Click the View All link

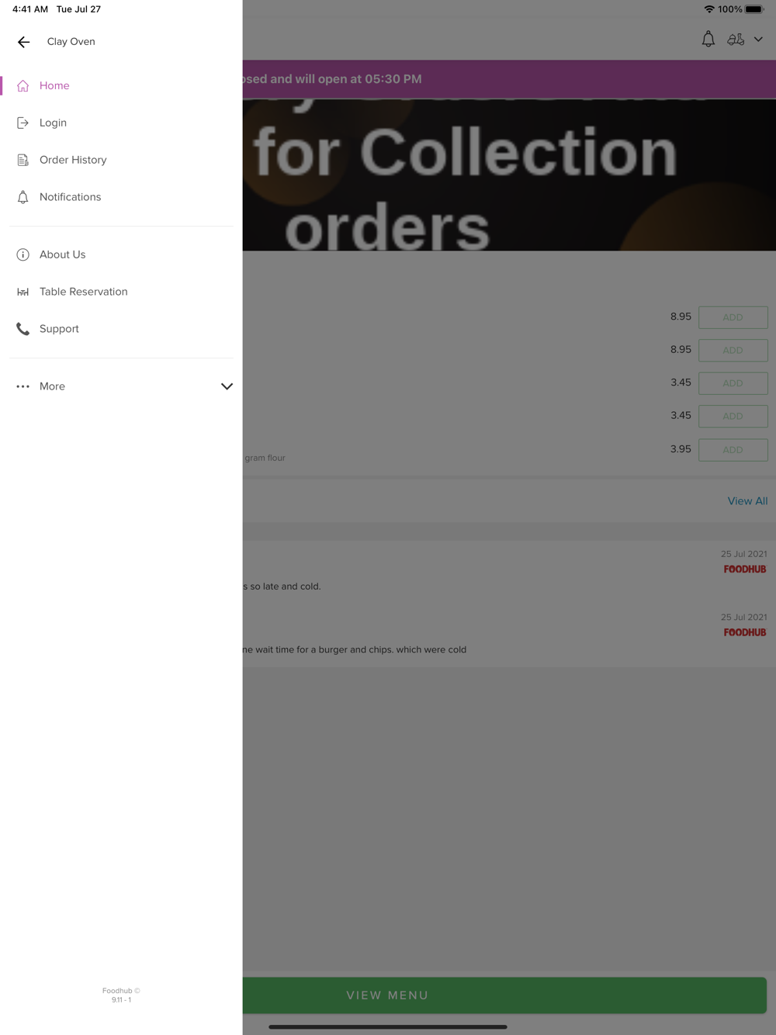coord(747,501)
